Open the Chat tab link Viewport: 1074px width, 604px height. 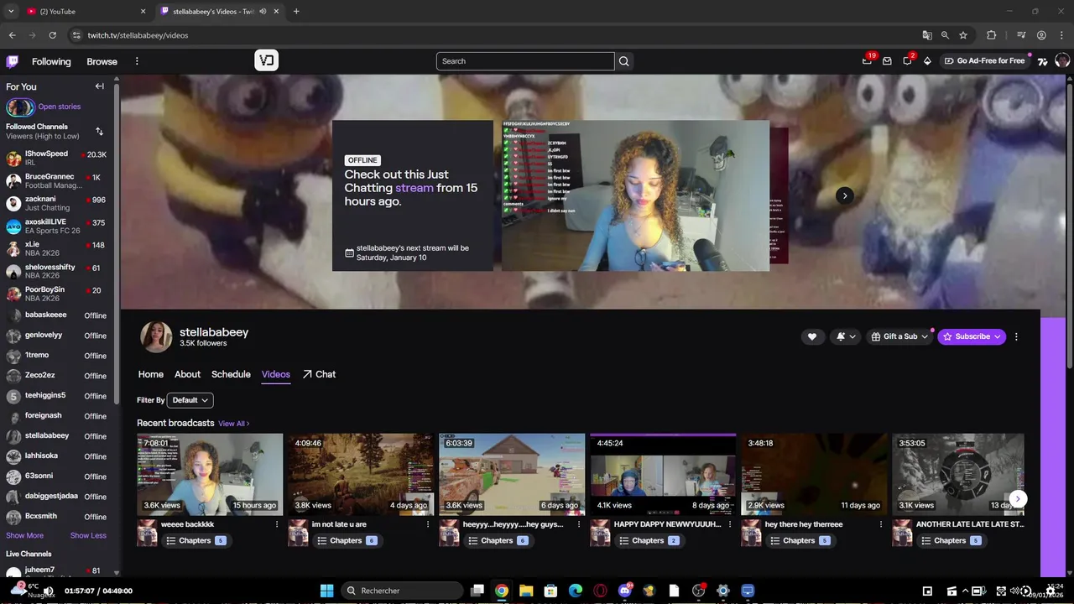pos(319,374)
